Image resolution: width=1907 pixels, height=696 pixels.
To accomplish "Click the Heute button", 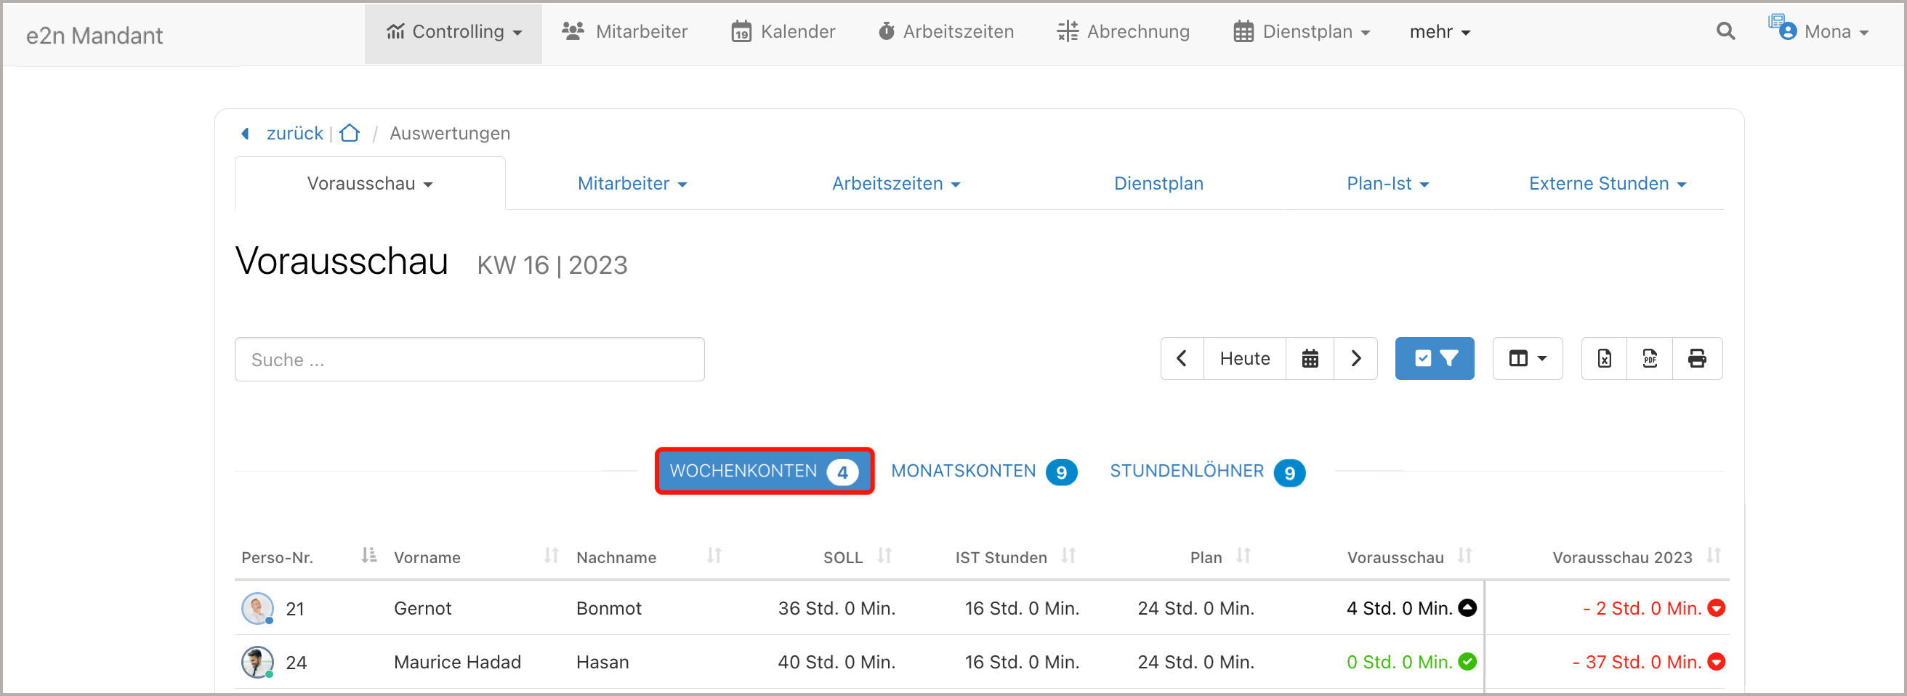I will (x=1245, y=358).
